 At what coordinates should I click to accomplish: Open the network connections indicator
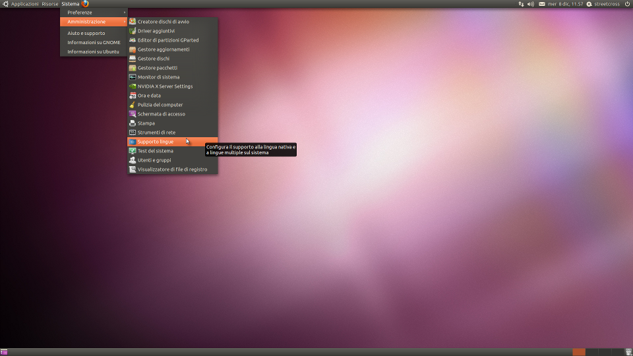click(x=522, y=4)
